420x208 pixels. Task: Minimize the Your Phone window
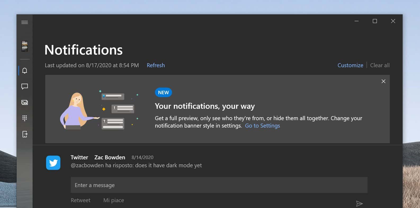[357, 21]
